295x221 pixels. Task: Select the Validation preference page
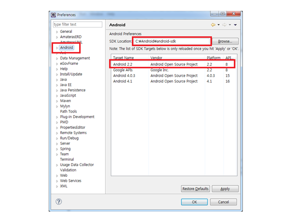click(68, 170)
